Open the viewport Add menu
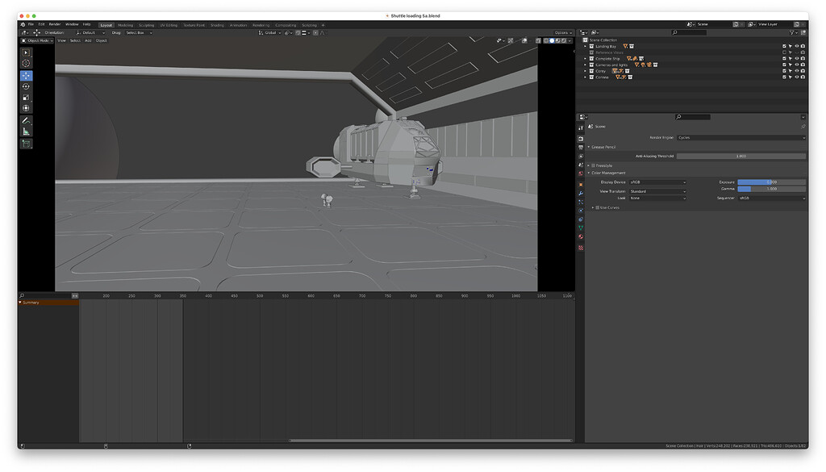 pyautogui.click(x=88, y=40)
